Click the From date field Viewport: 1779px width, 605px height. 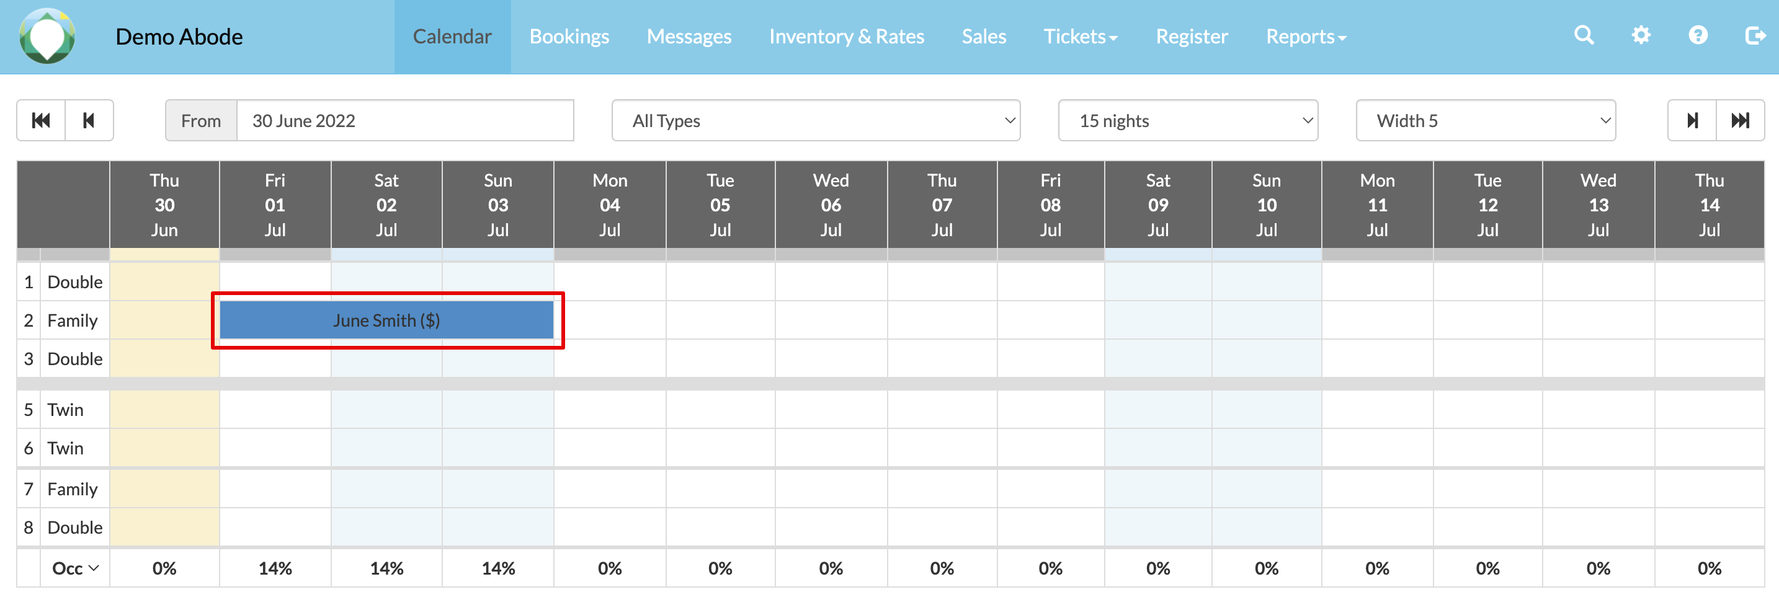point(404,121)
